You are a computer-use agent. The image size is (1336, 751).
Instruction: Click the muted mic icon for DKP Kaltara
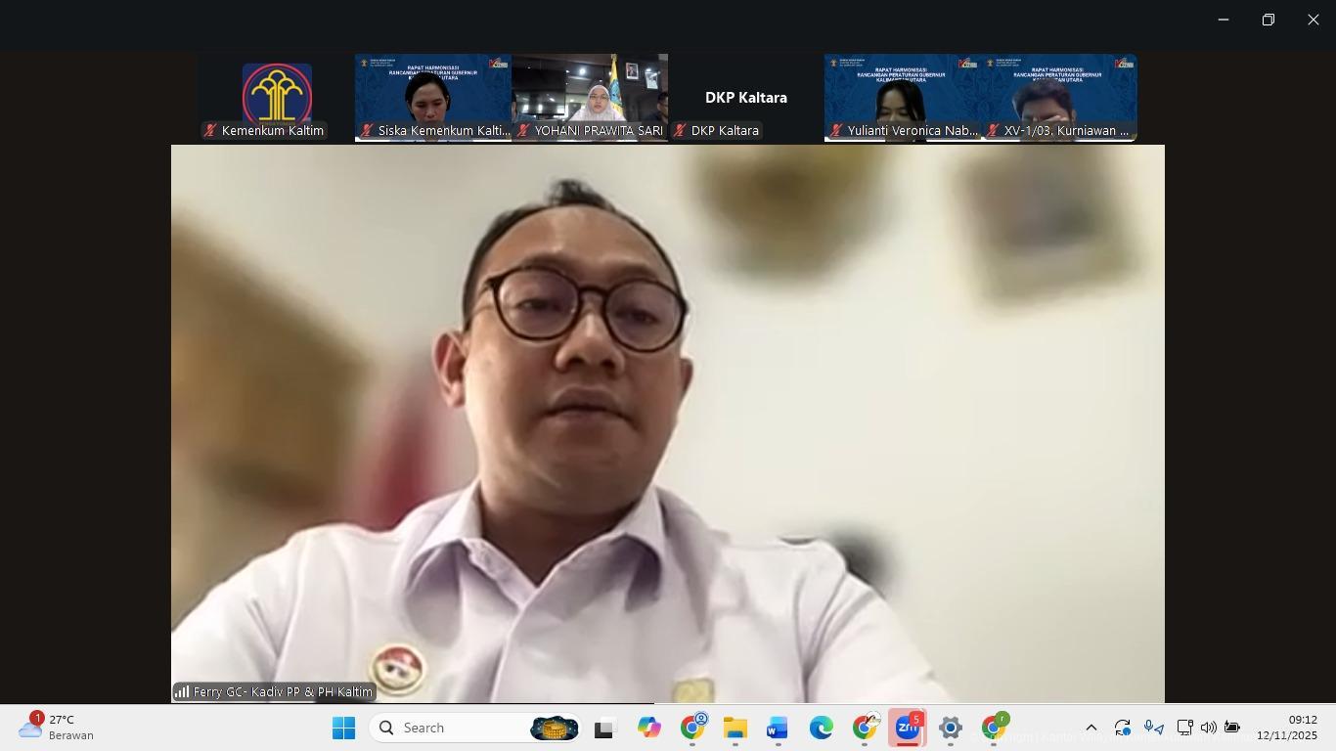coord(680,130)
